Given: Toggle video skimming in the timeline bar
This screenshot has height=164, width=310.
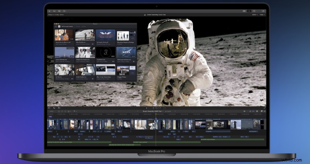Looking at the screenshot, I should tap(244, 111).
